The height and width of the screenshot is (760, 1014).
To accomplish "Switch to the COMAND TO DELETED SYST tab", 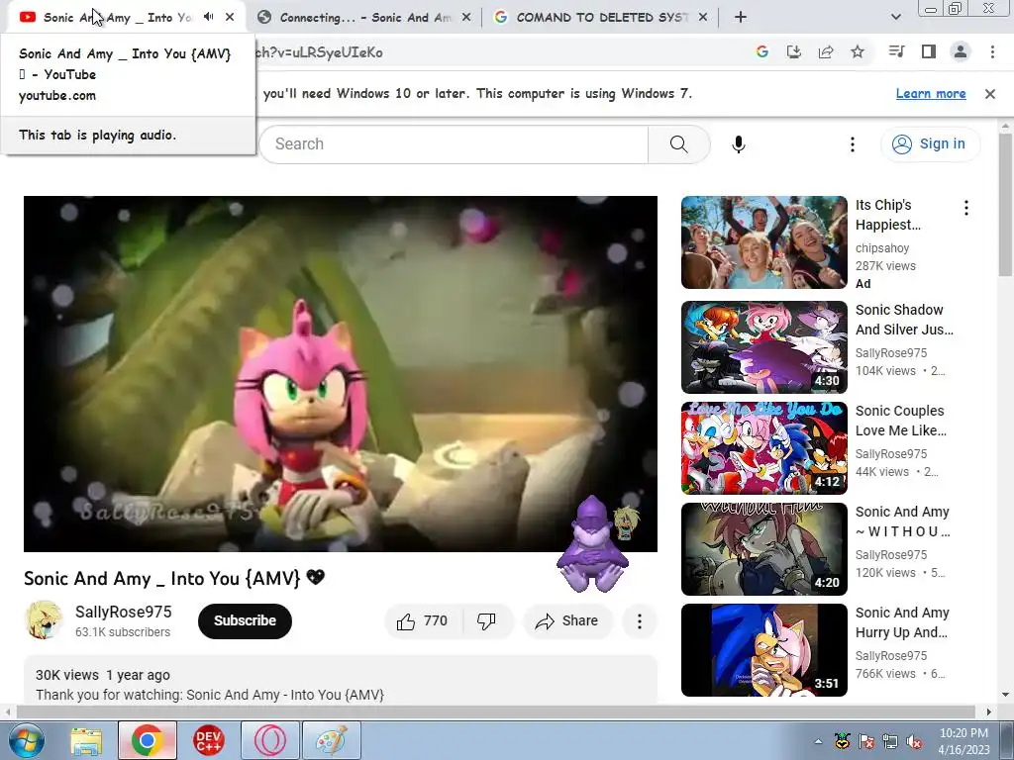I will coord(602,18).
